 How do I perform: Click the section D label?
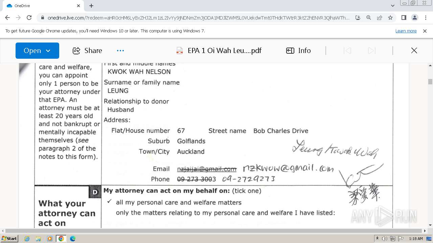(95, 192)
